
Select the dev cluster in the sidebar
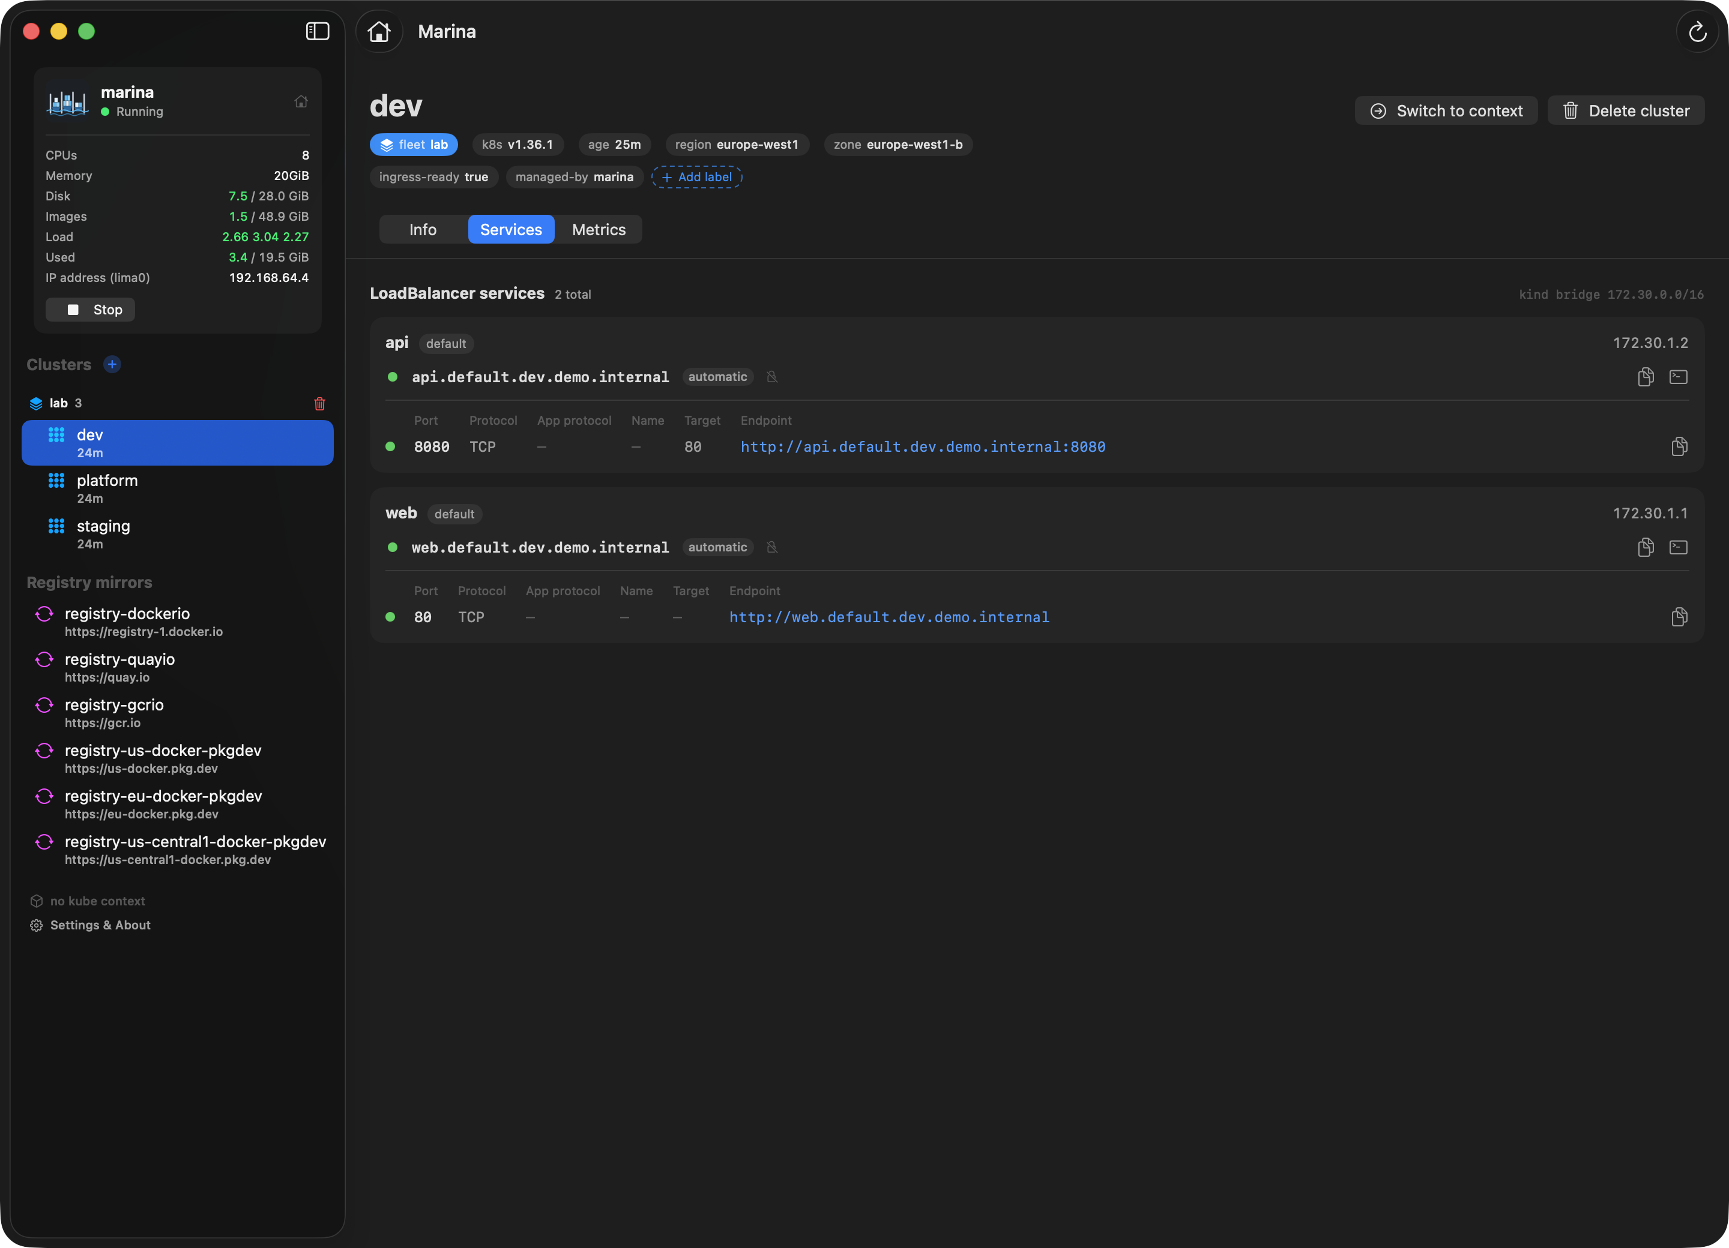tap(178, 443)
